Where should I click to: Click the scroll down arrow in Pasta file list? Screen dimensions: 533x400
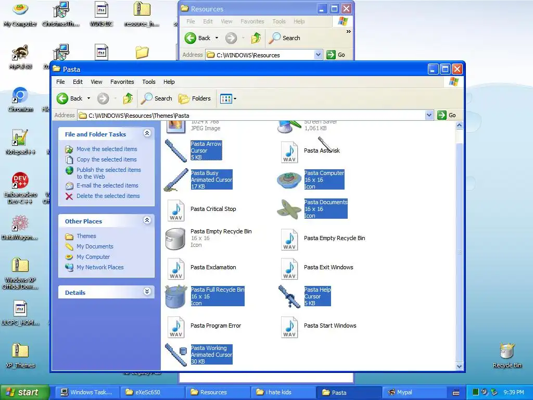click(459, 366)
